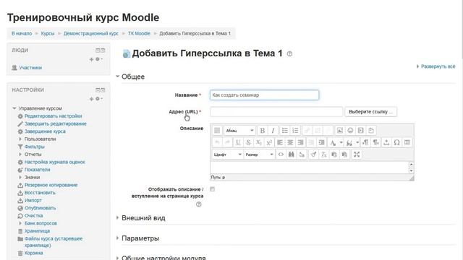Open the emoticon picker icon
Image resolution: width=463 pixels, height=260 pixels.
point(350,130)
